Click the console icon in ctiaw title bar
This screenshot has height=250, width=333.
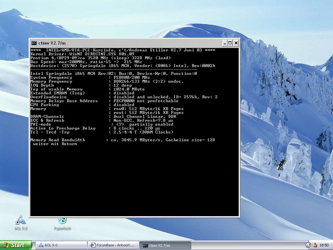tap(34, 43)
